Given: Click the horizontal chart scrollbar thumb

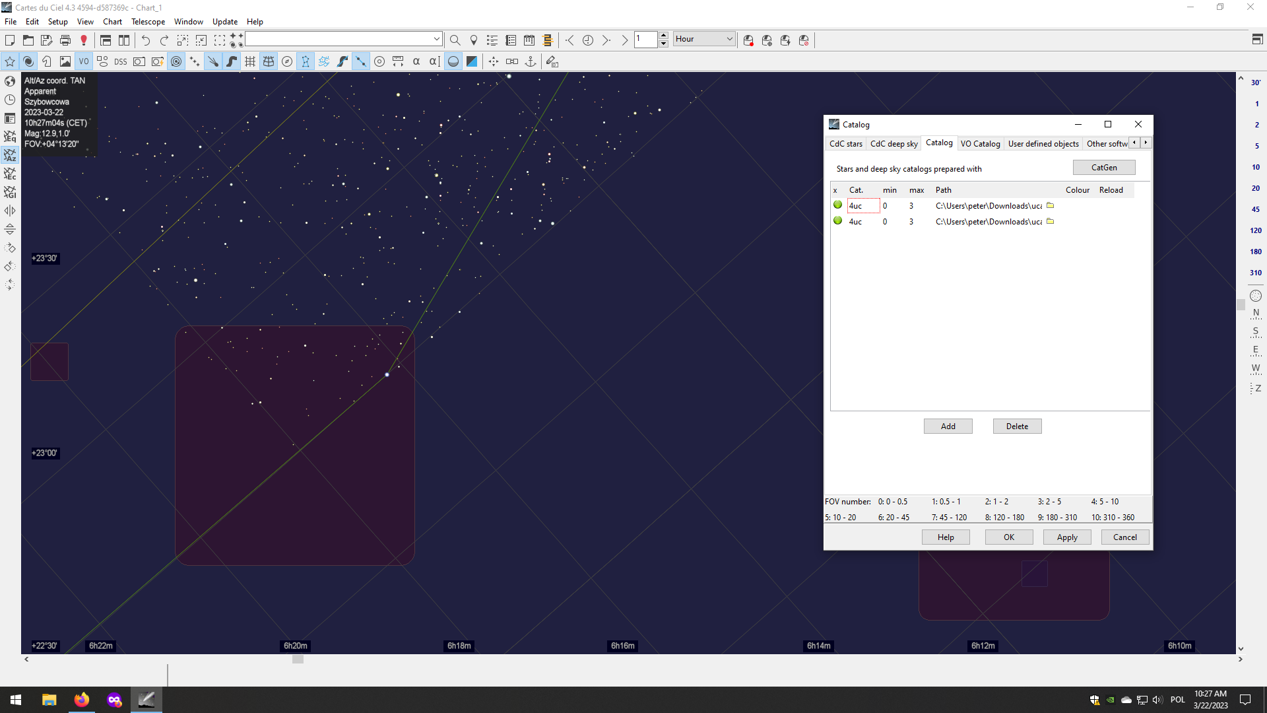Looking at the screenshot, I should pos(298,659).
